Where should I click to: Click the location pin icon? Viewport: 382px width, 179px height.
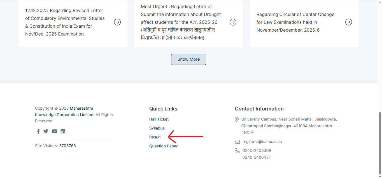pos(237,119)
